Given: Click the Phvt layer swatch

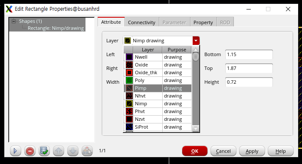Looking at the screenshot, I should click(x=129, y=111).
